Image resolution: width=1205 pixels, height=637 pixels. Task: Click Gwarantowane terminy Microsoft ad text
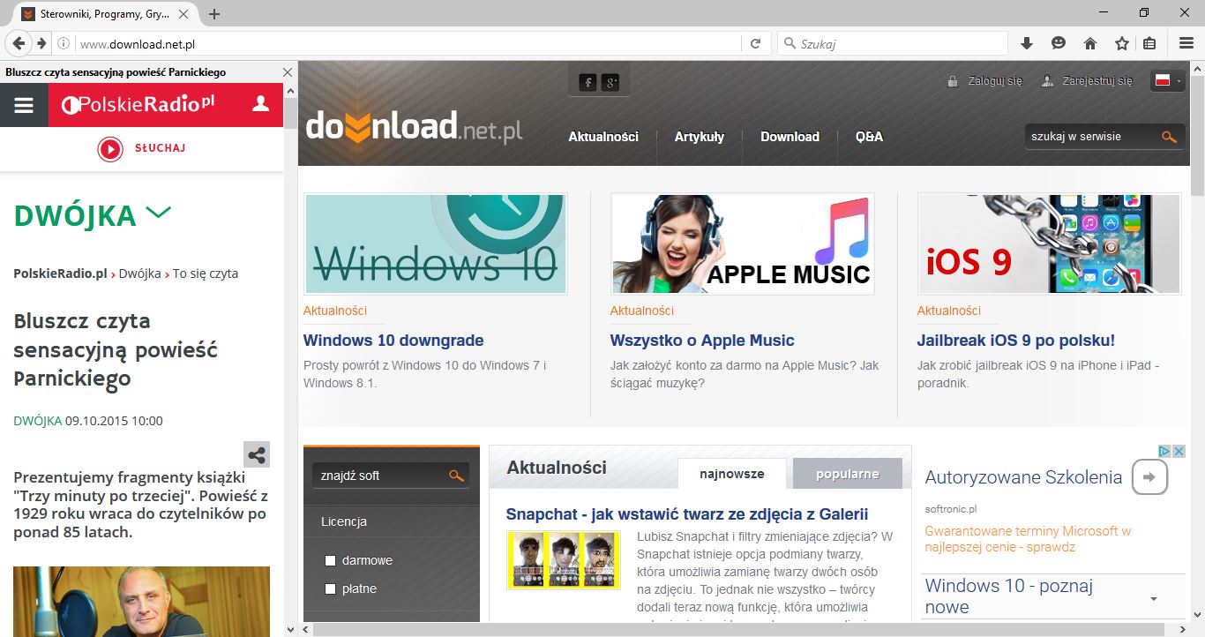(1028, 539)
